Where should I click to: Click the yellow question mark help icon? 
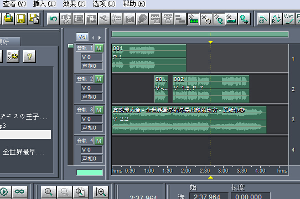tap(29, 56)
